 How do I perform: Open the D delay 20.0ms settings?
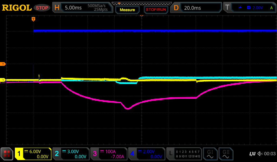click(197, 8)
